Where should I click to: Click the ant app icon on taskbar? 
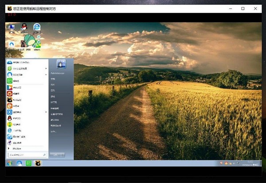click(x=38, y=164)
